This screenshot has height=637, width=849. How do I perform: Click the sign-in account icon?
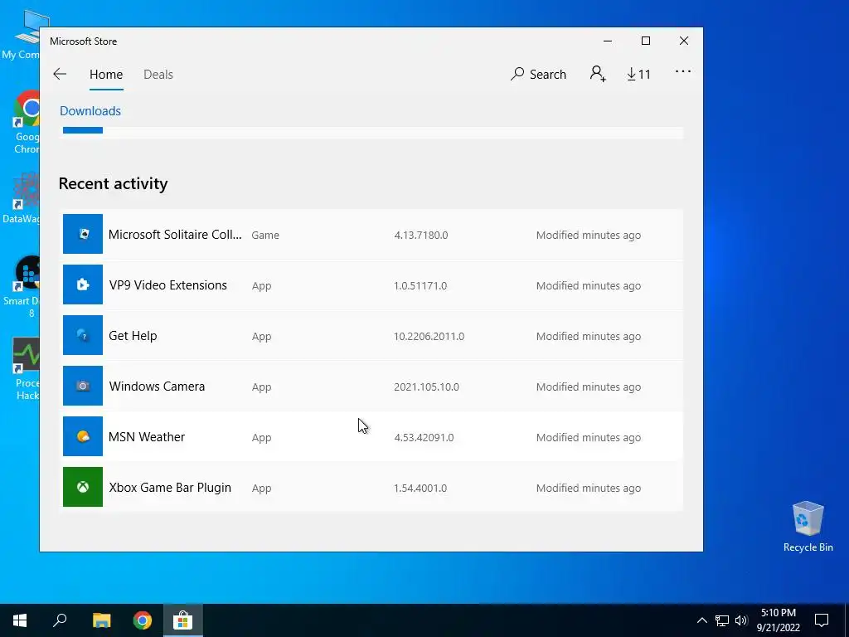point(598,74)
